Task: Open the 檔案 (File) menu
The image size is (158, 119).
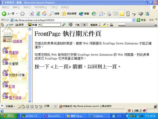Action: [6, 7]
